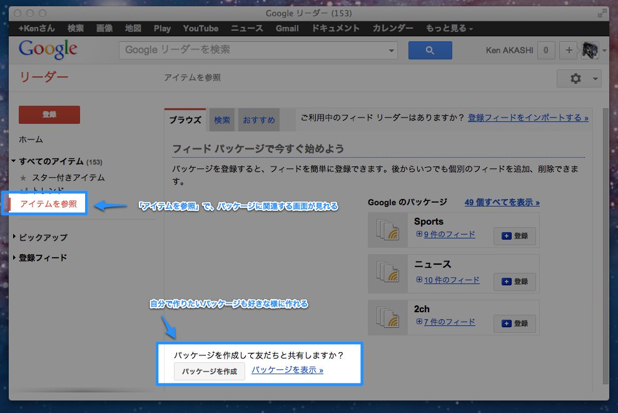Click the blue search magnifier button
Image resolution: width=618 pixels, height=413 pixels.
[430, 51]
